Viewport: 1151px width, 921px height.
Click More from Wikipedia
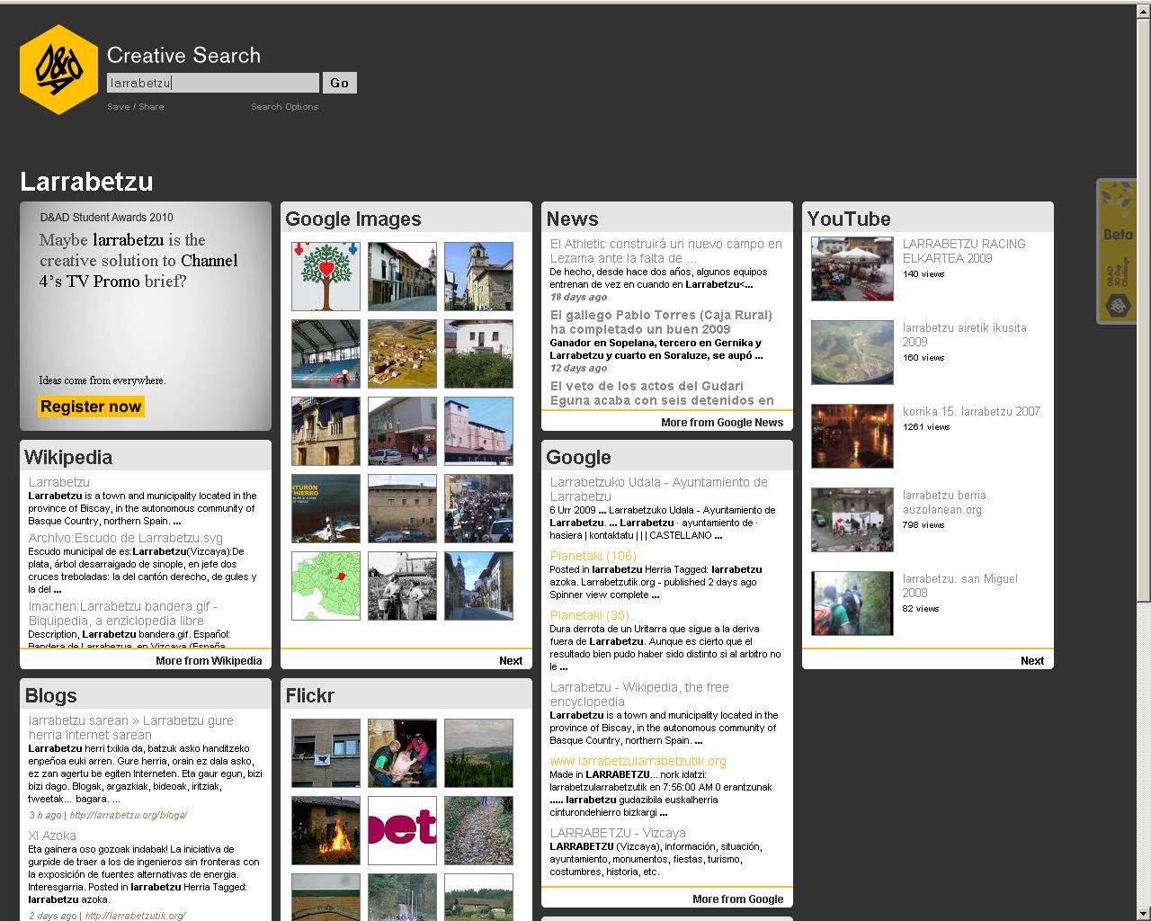(x=209, y=661)
